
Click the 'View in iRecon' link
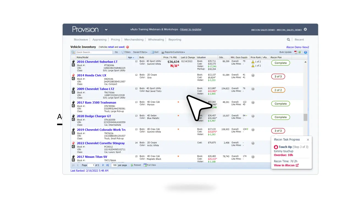[x=286, y=165]
